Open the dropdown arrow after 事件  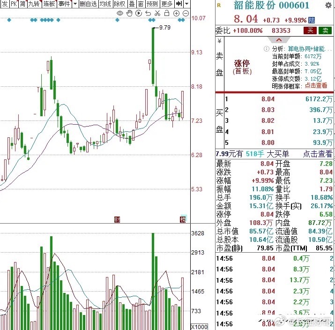pos(75,4)
